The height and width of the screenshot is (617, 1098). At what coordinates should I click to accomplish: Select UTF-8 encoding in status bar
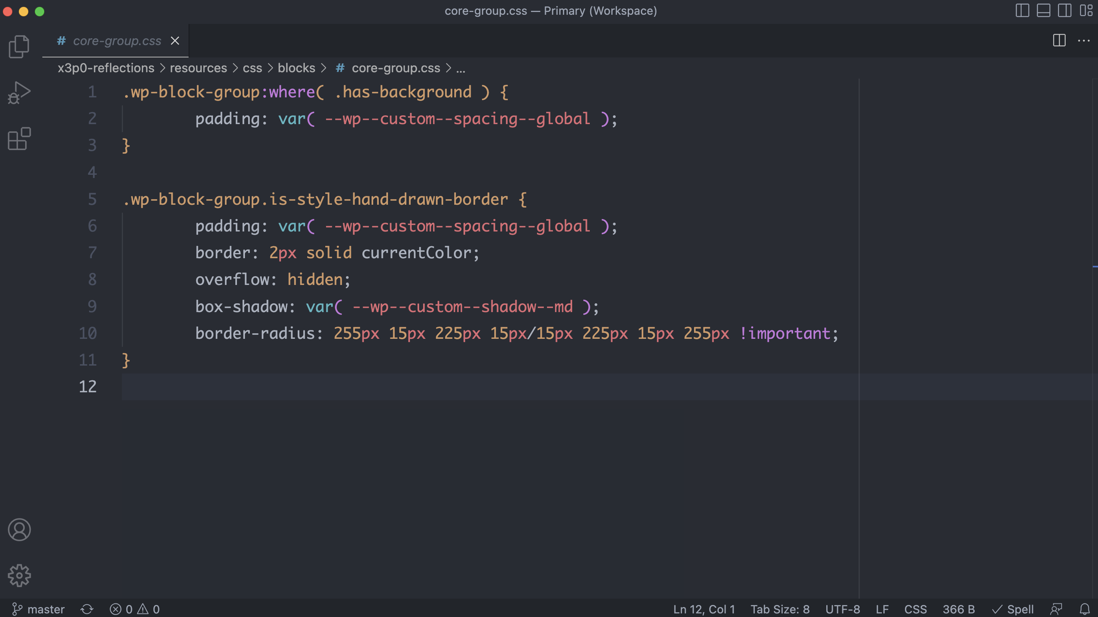(843, 609)
